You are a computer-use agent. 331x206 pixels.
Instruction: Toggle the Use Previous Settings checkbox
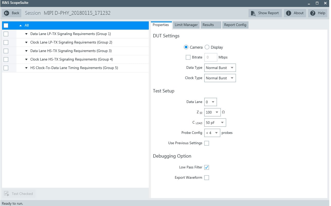coord(207,143)
